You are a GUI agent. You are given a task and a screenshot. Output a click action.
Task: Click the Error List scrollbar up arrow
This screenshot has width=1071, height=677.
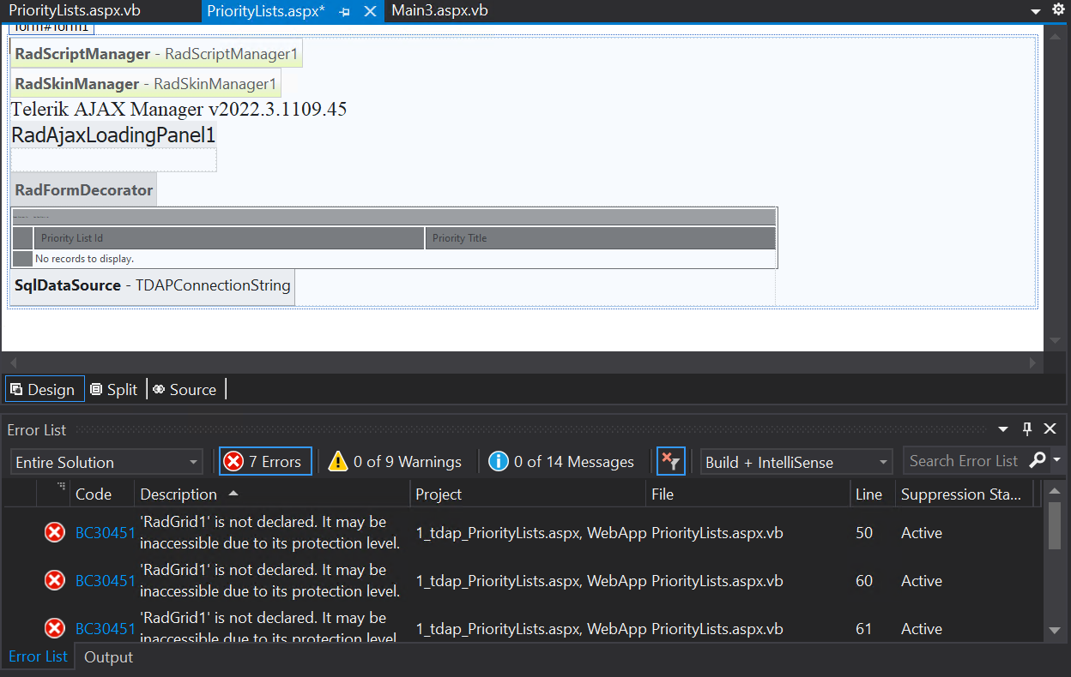click(x=1055, y=493)
